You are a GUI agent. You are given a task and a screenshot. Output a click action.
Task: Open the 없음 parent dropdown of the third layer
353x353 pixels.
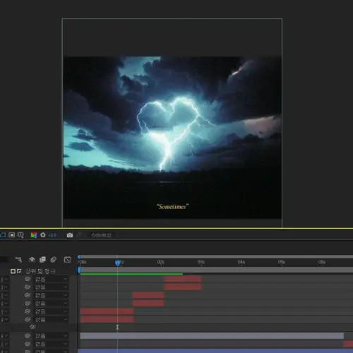pyautogui.click(x=51, y=295)
